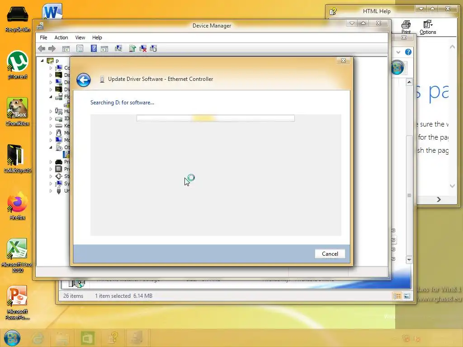
Task: Click the Show/Hide Action Pane toolbar icon
Action: 104,49
